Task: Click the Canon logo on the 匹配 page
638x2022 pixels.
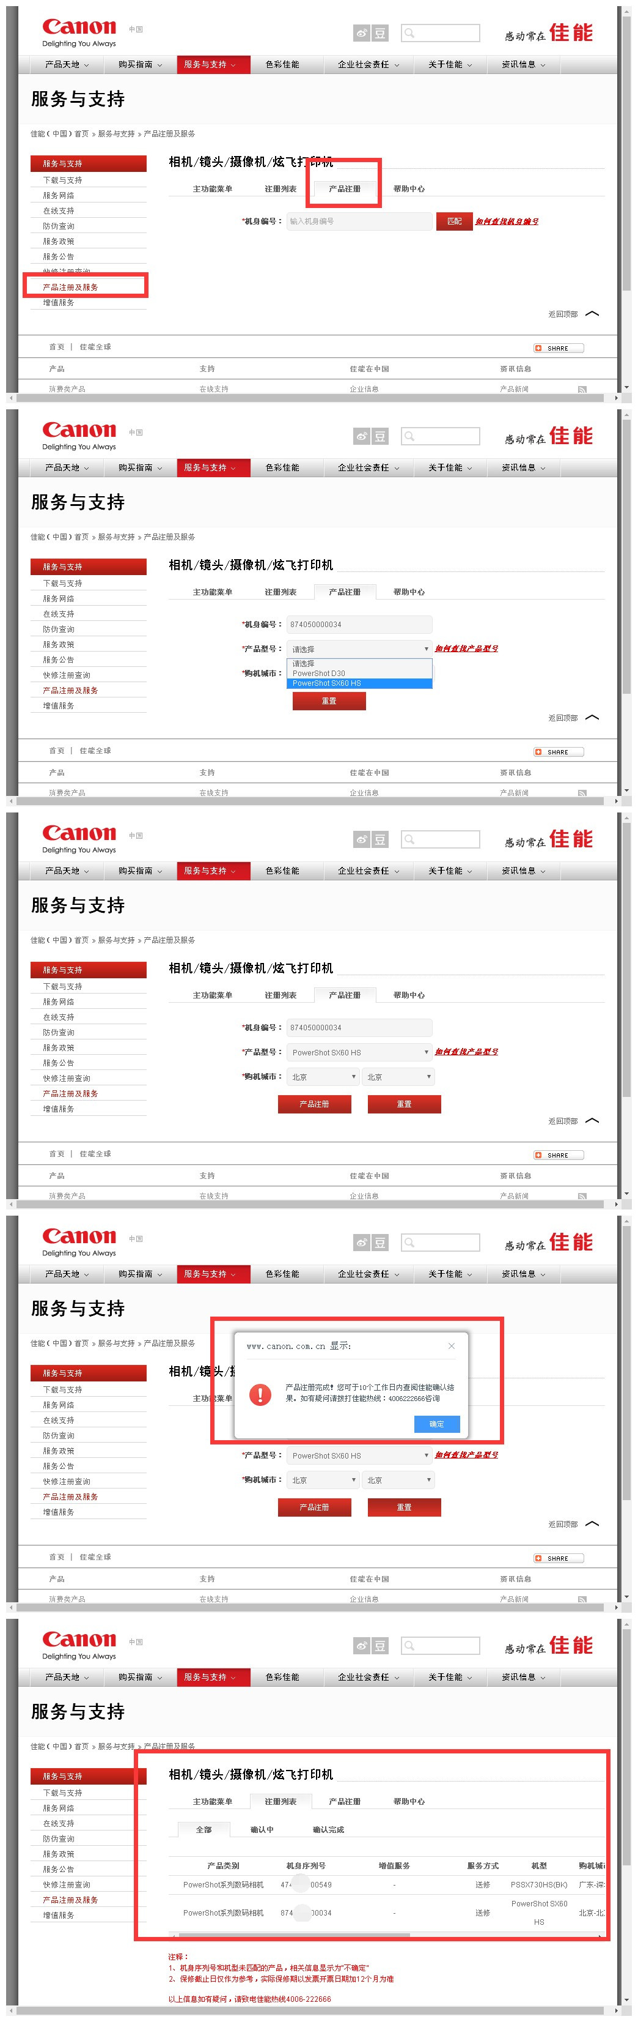Action: [79, 33]
